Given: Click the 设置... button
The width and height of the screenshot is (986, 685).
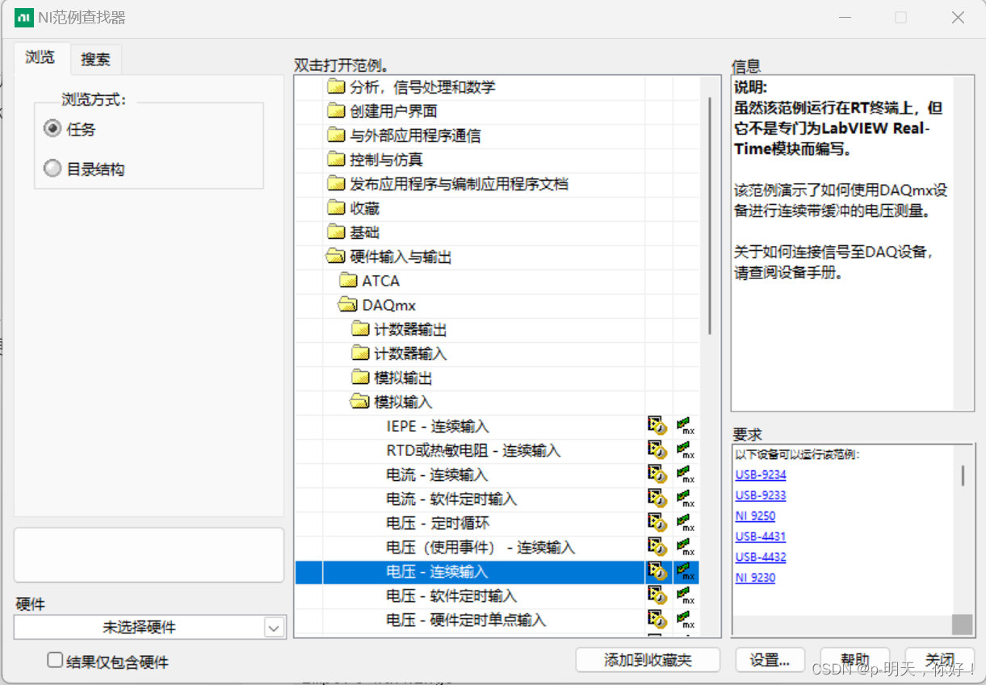Looking at the screenshot, I should (770, 659).
